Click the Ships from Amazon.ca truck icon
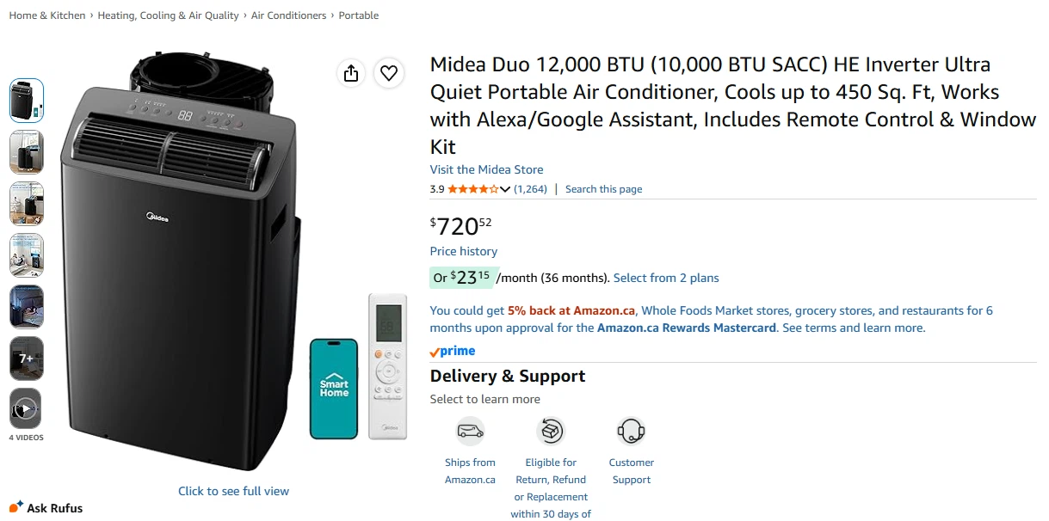The height and width of the screenshot is (521, 1049). 470,431
